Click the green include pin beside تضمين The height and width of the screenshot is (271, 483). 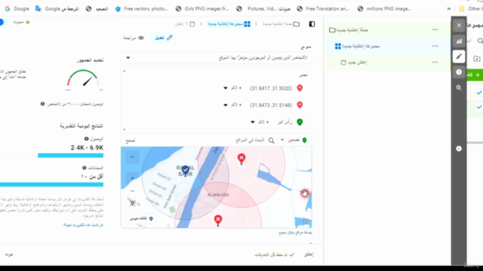[304, 140]
